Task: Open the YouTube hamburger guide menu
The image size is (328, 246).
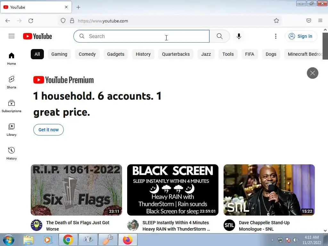Action: [x=12, y=36]
